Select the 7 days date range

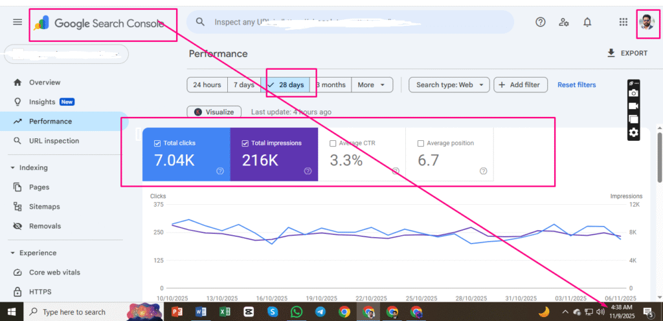244,85
